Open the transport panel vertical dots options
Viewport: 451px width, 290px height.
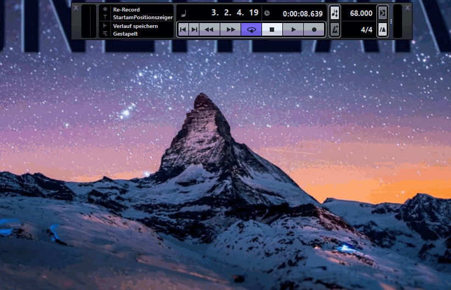[x=391, y=21]
